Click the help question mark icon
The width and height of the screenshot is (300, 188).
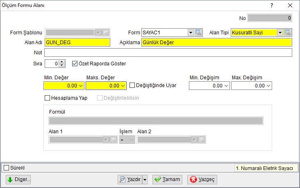click(272, 5)
